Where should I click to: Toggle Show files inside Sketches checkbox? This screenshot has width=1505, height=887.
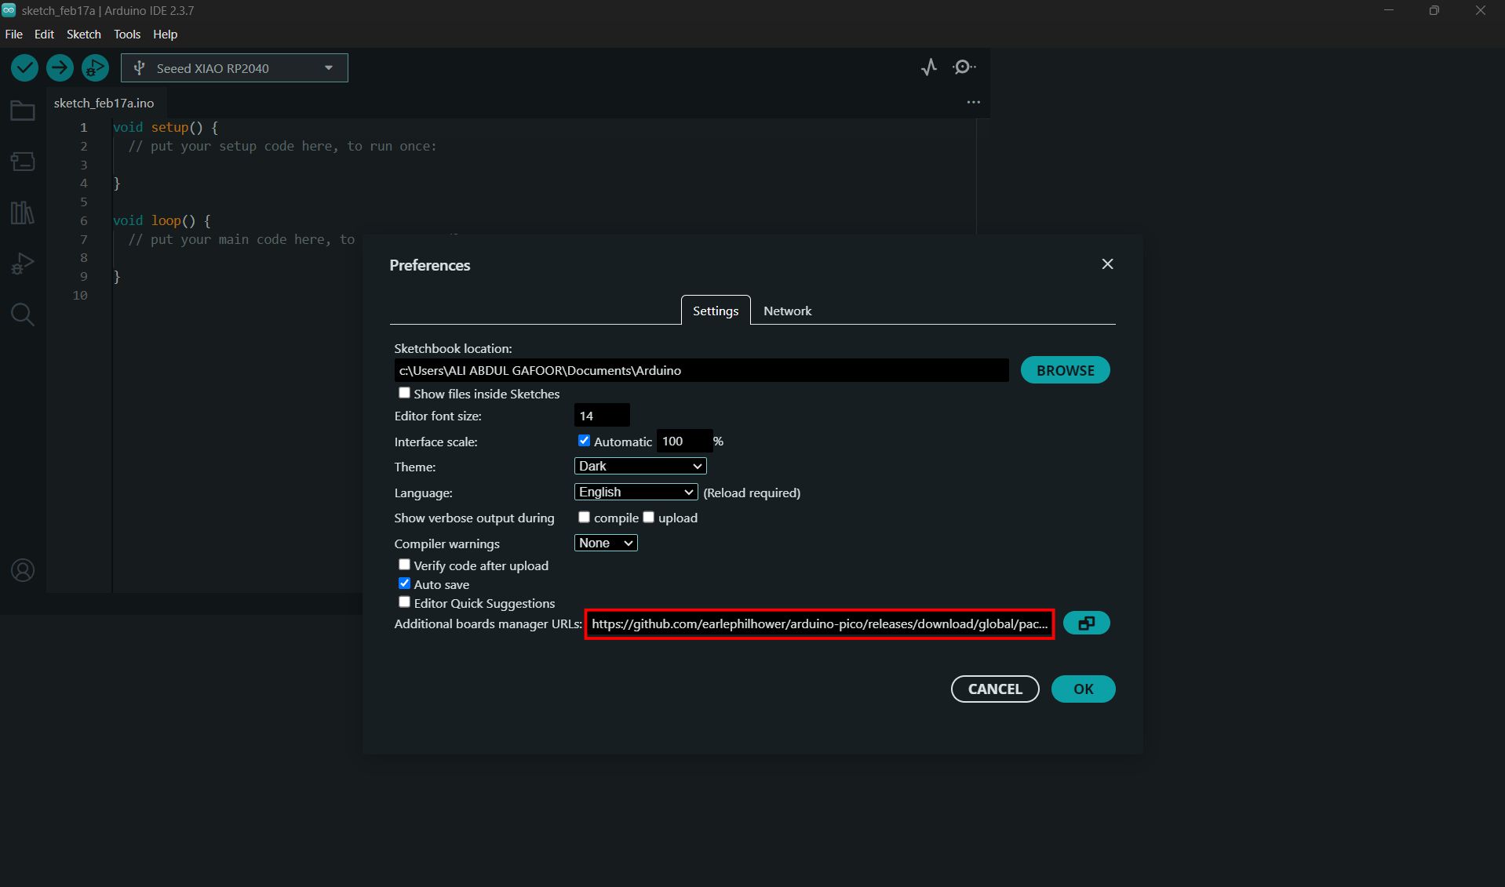coord(404,393)
